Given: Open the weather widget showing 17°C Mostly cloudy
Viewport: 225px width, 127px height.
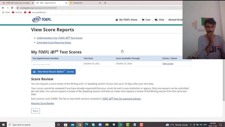Looking at the screenshot, I should pyautogui.click(x=176, y=125).
